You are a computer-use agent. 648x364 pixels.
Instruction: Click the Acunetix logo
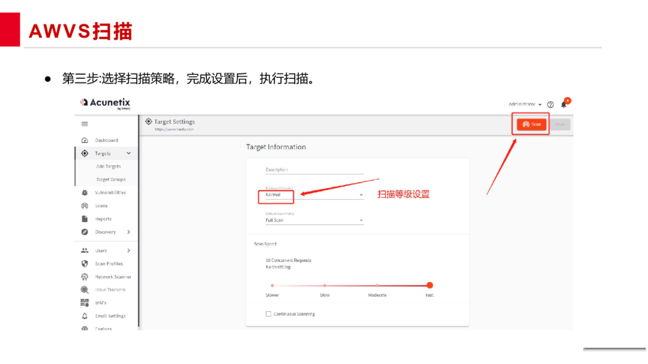click(x=106, y=103)
